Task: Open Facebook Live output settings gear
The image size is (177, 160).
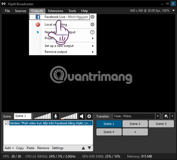Action: 93,17
